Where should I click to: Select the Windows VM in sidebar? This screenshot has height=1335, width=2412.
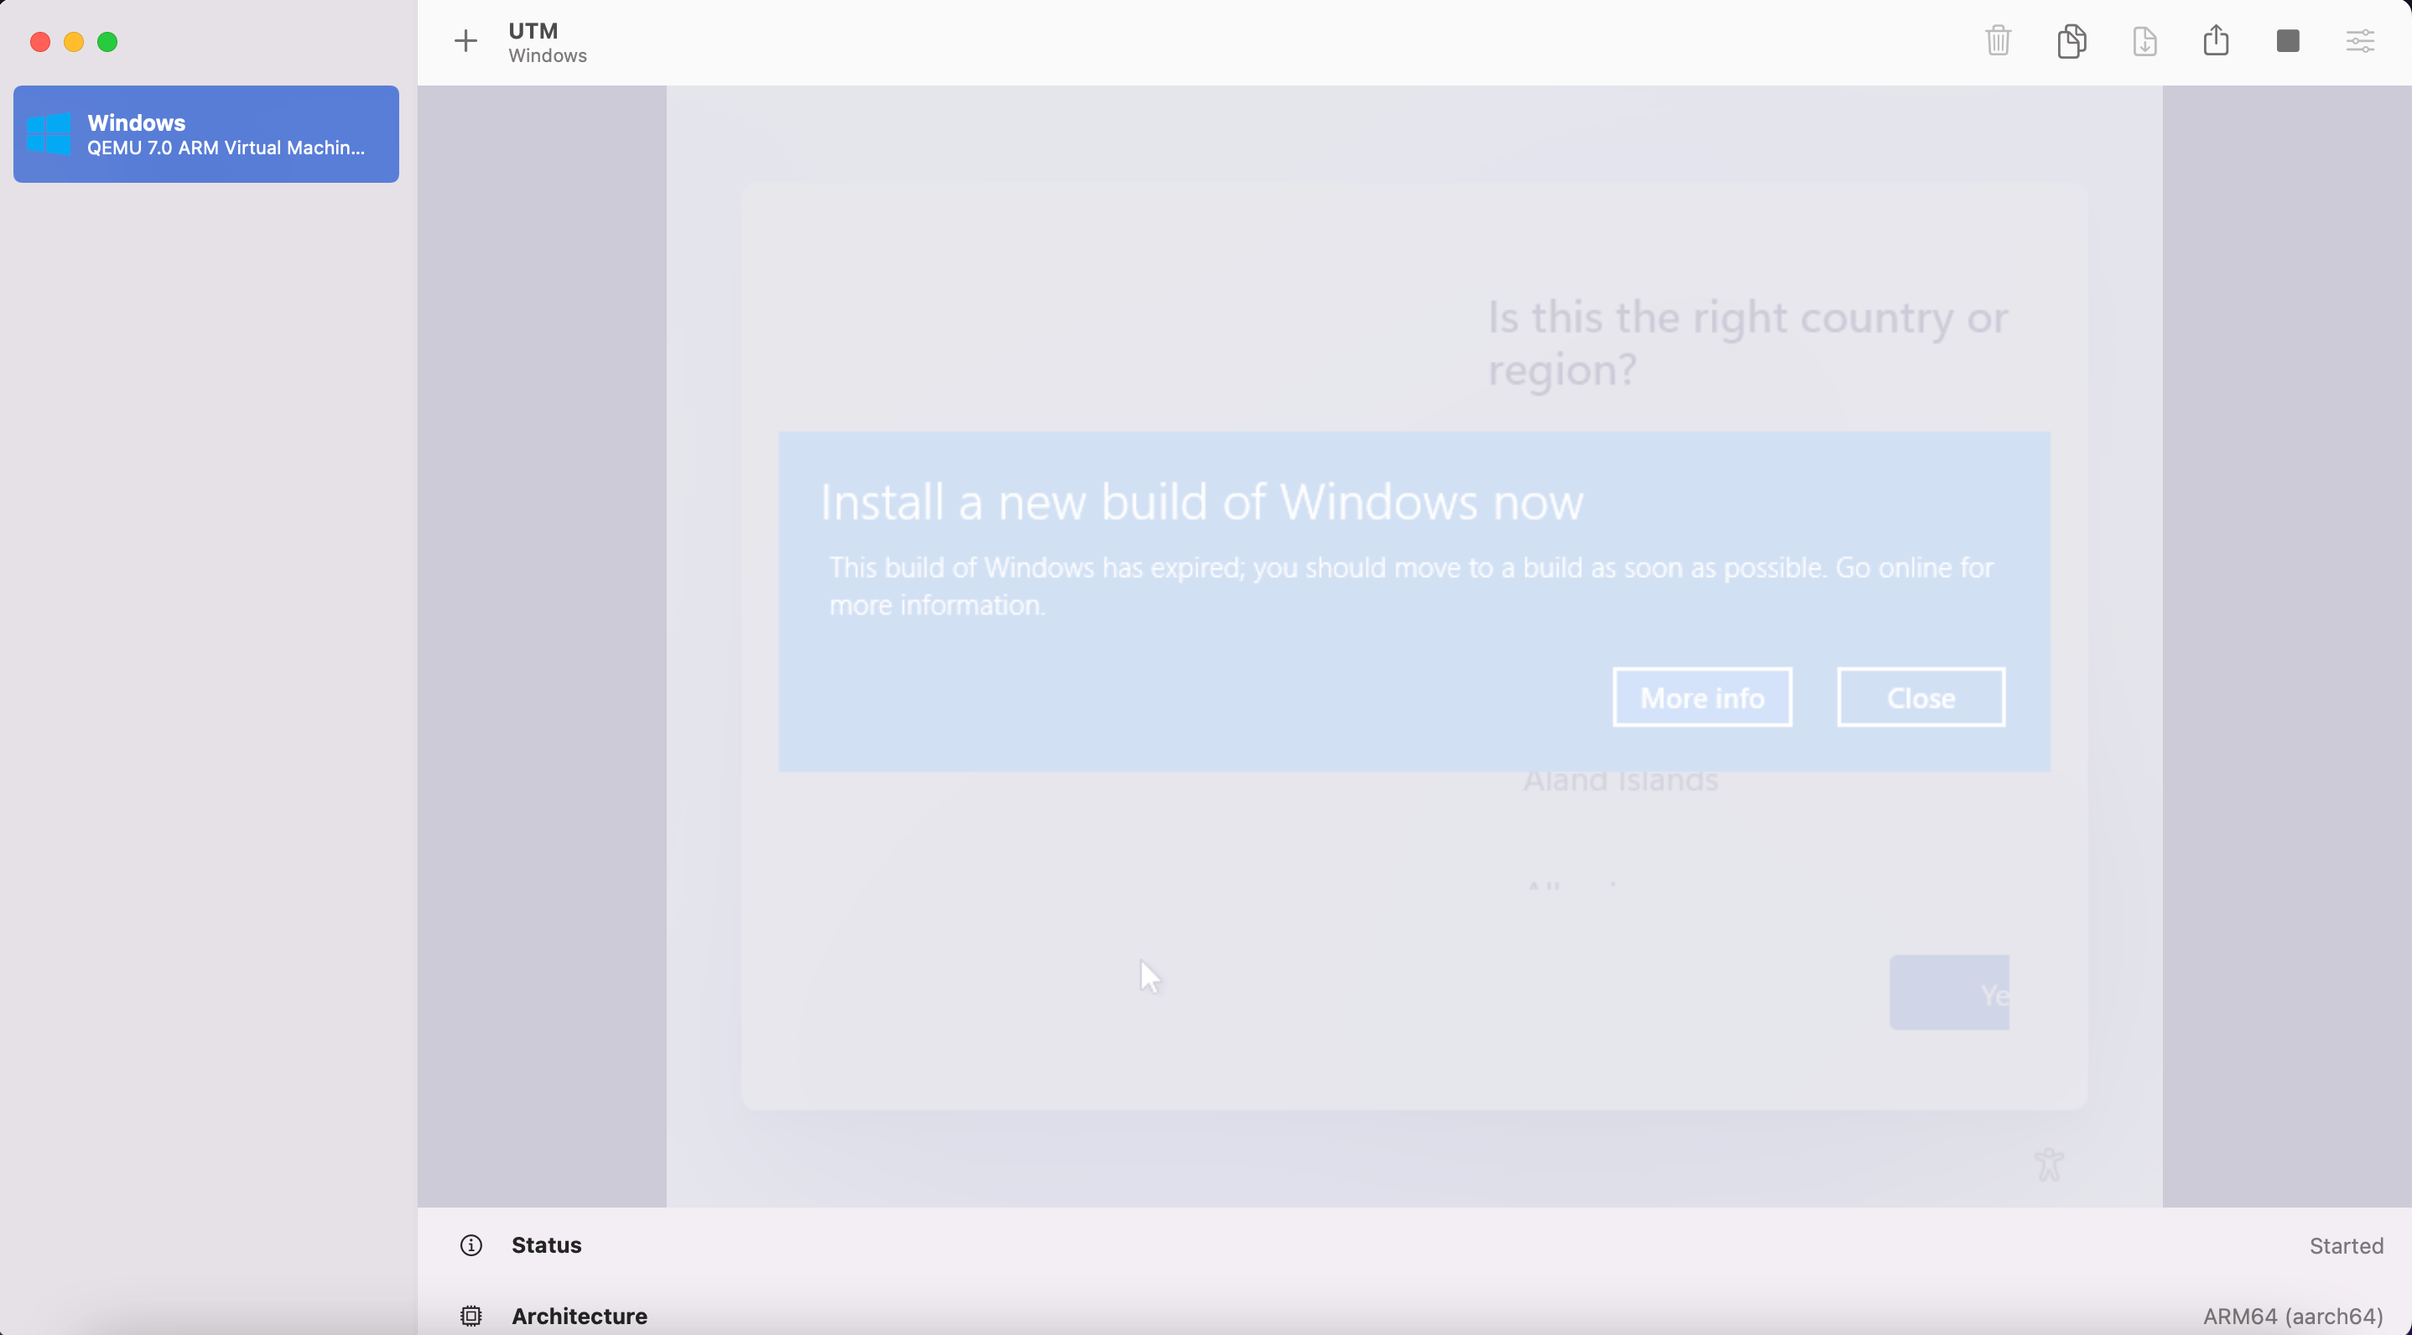click(206, 134)
